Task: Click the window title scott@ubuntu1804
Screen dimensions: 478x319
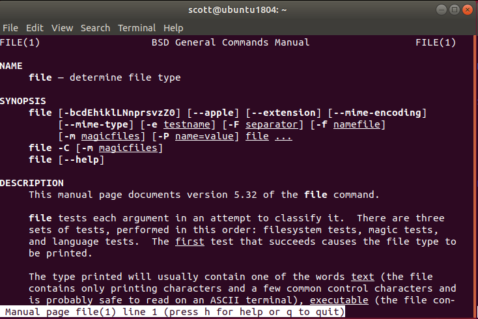Action: tap(237, 10)
